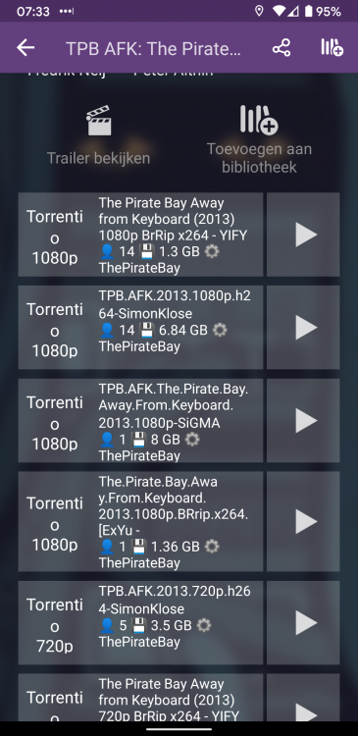Screen dimensions: 358x736
Task: Tap the back arrow in header
Action: click(26, 47)
